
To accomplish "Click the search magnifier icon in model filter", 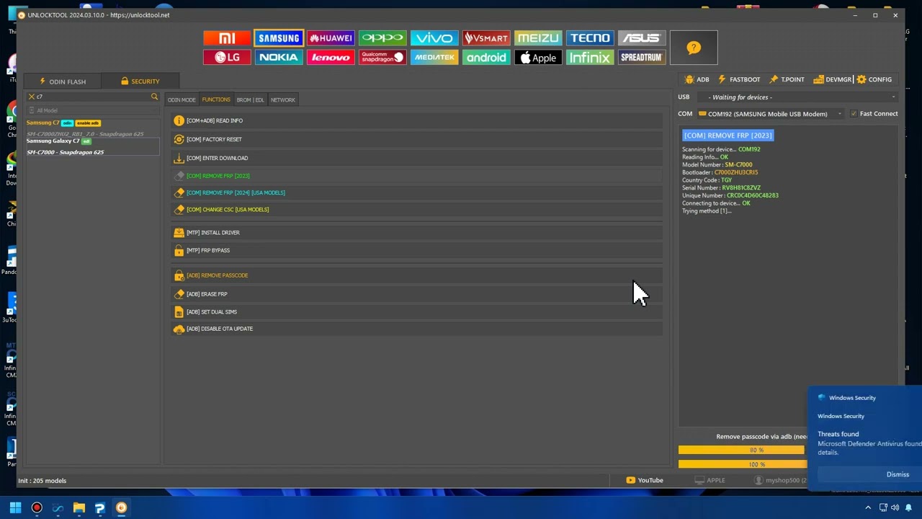I will 154,97.
